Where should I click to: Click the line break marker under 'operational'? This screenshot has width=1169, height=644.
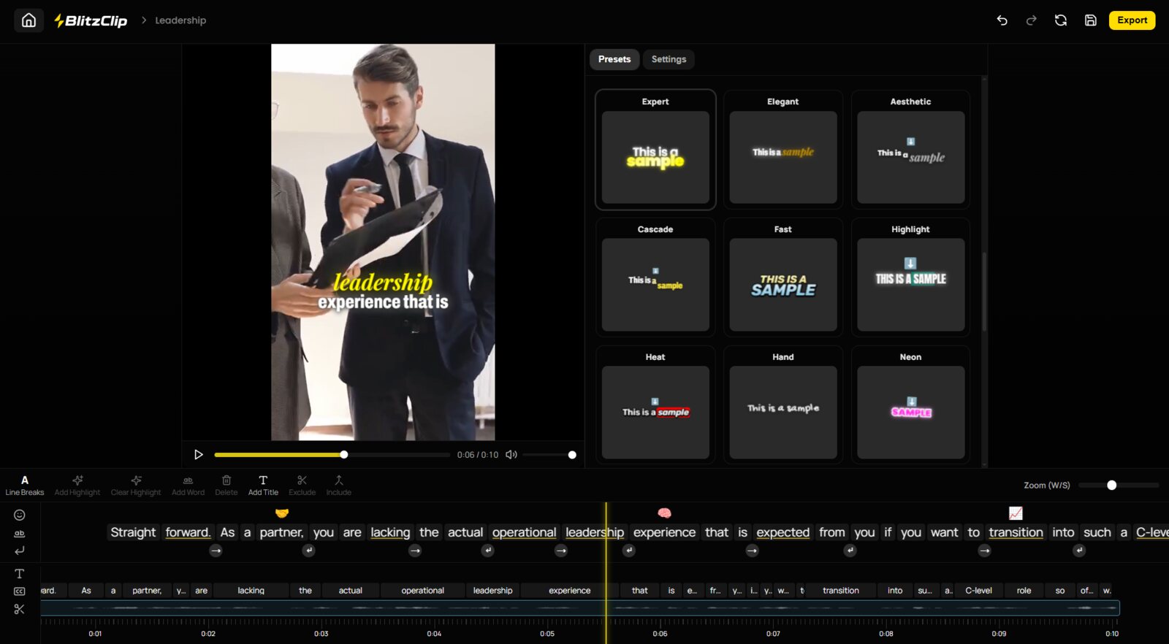tap(488, 551)
